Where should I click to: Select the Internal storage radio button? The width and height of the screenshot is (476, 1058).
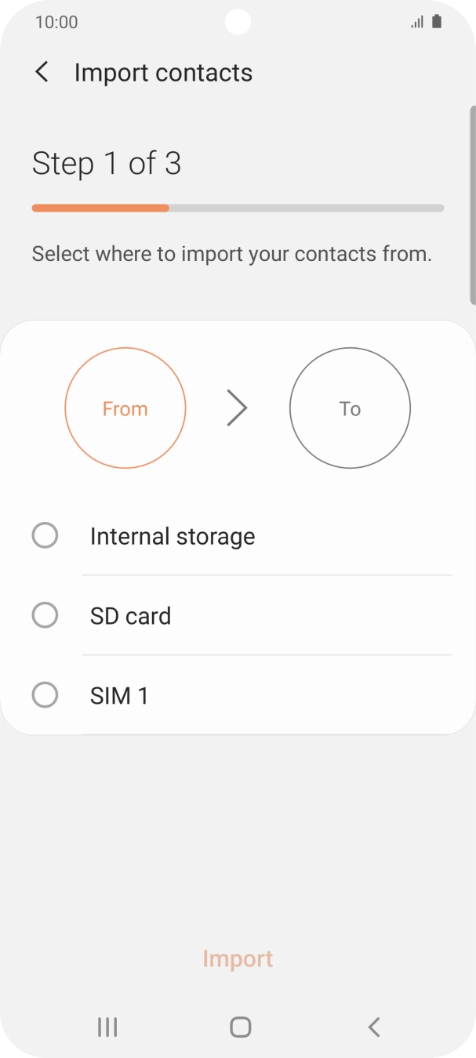click(x=45, y=536)
